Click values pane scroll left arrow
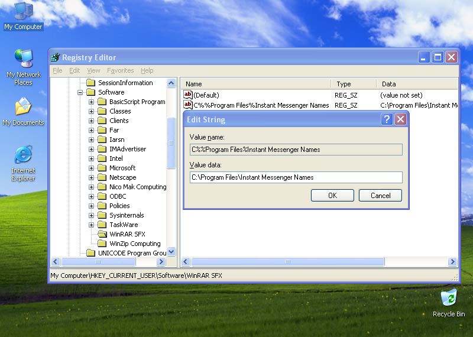Image resolution: width=473 pixels, height=337 pixels. [186, 261]
